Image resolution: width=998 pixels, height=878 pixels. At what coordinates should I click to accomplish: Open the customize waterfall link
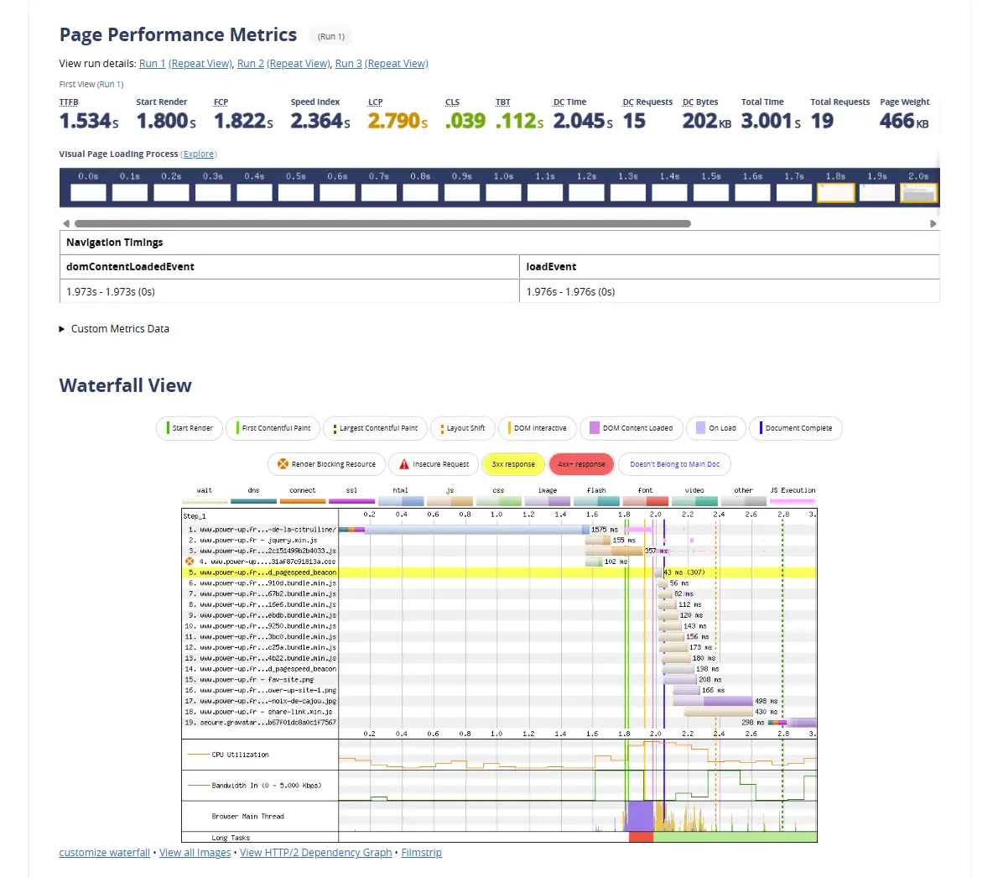point(104,853)
